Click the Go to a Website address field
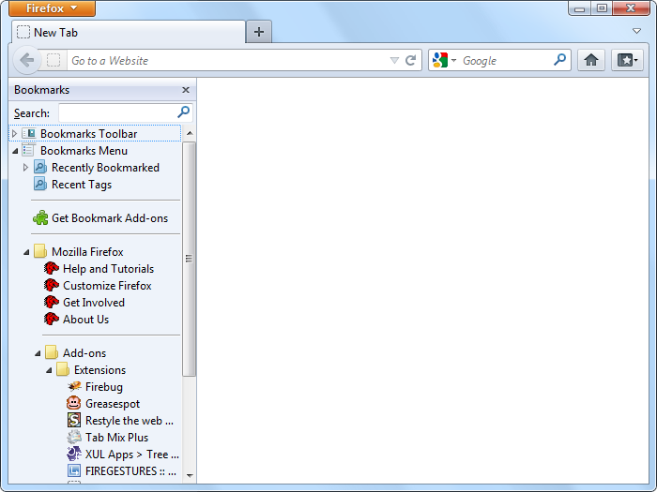657x492 pixels. [x=225, y=60]
